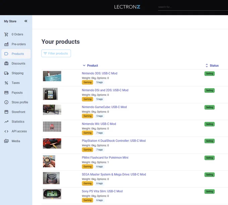This screenshot has width=228, height=205.
Task: Open PMini Flashcard for Pokémon Mini
Action: [x=105, y=158]
